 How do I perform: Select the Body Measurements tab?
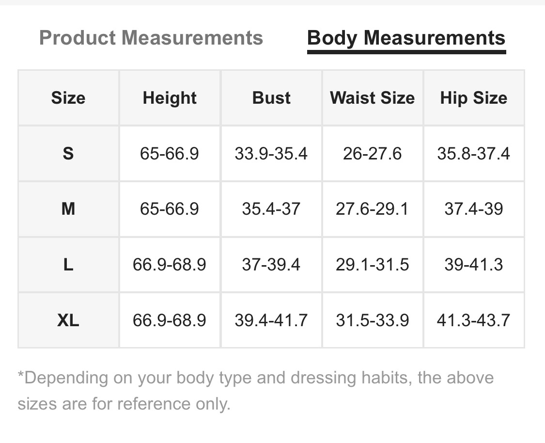click(x=406, y=38)
